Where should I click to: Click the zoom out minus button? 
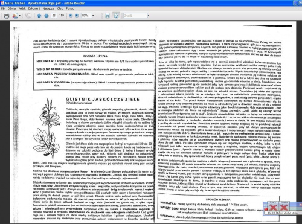pyautogui.click(x=71, y=16)
